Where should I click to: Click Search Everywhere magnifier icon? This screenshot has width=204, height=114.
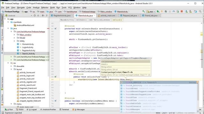pyautogui.click(x=200, y=11)
